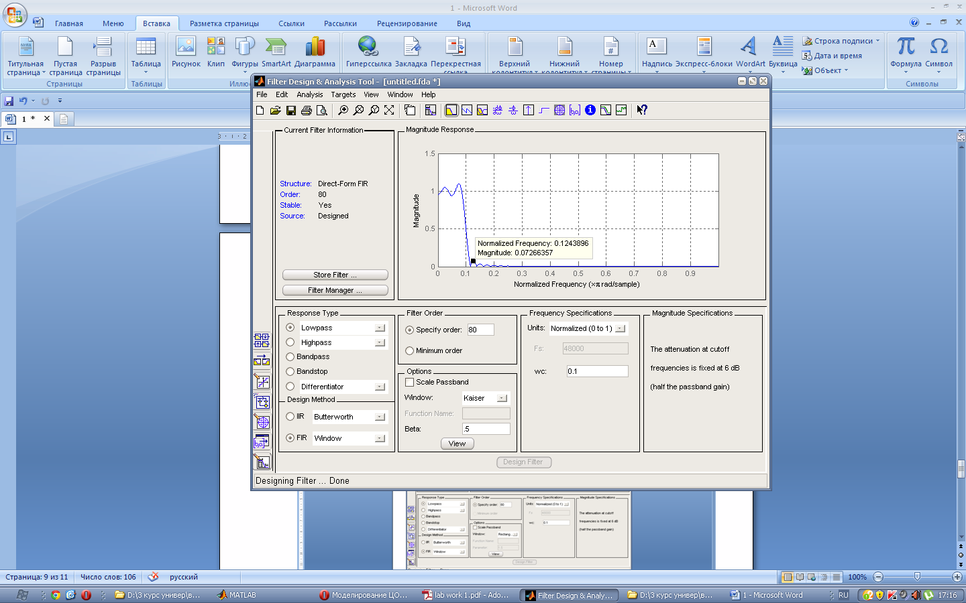Click Beta parameter input field
Viewport: 966px width, 603px height.
tap(486, 429)
